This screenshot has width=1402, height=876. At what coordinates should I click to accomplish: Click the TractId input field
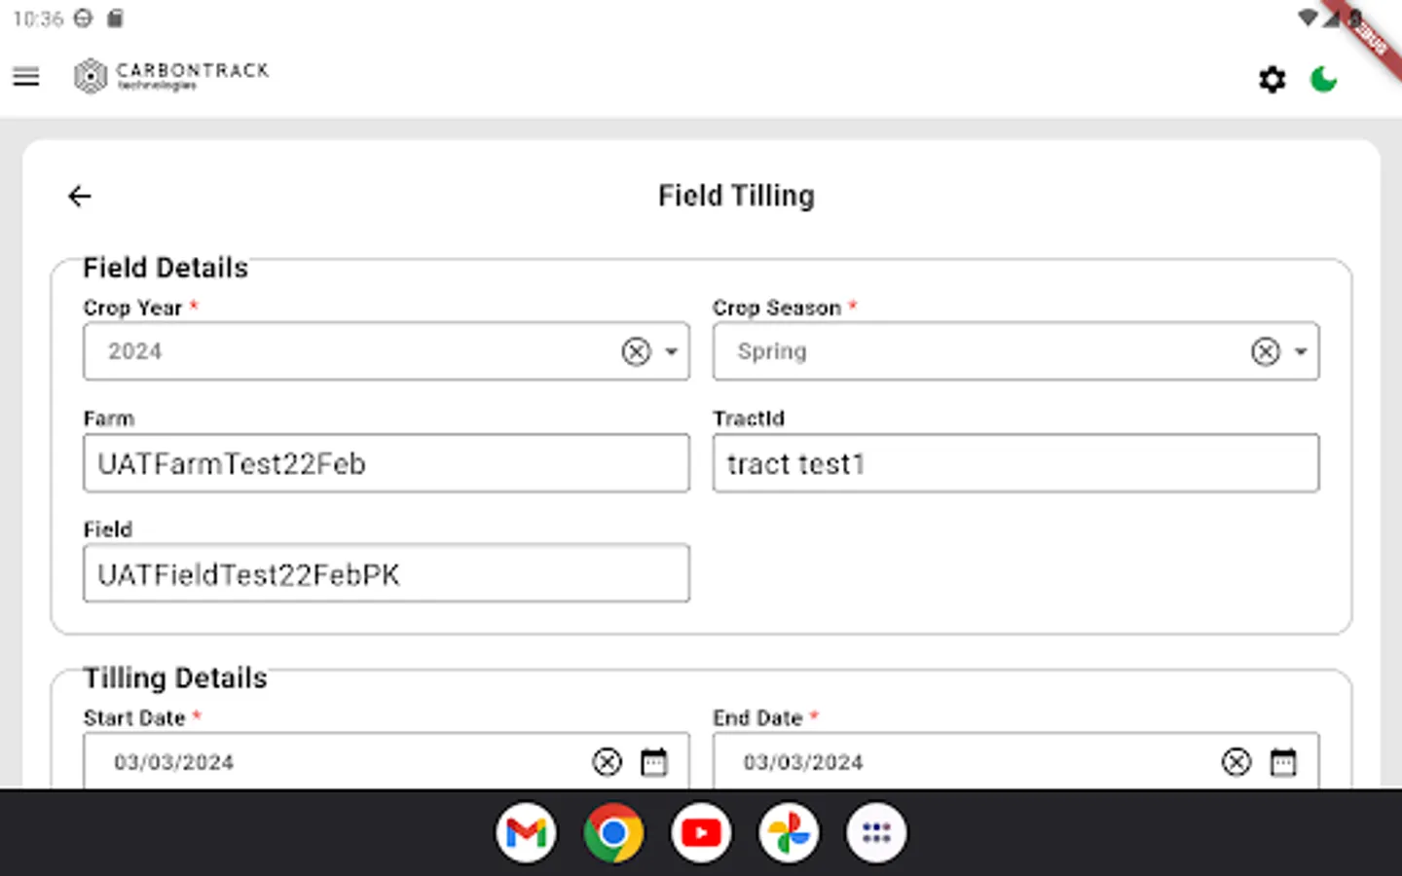tap(1015, 463)
